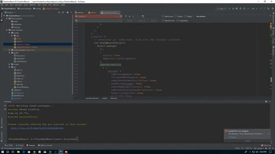This screenshot has width=275, height=154.
Task: Click the isEnvProduction highlighted code
Action: coord(110,65)
